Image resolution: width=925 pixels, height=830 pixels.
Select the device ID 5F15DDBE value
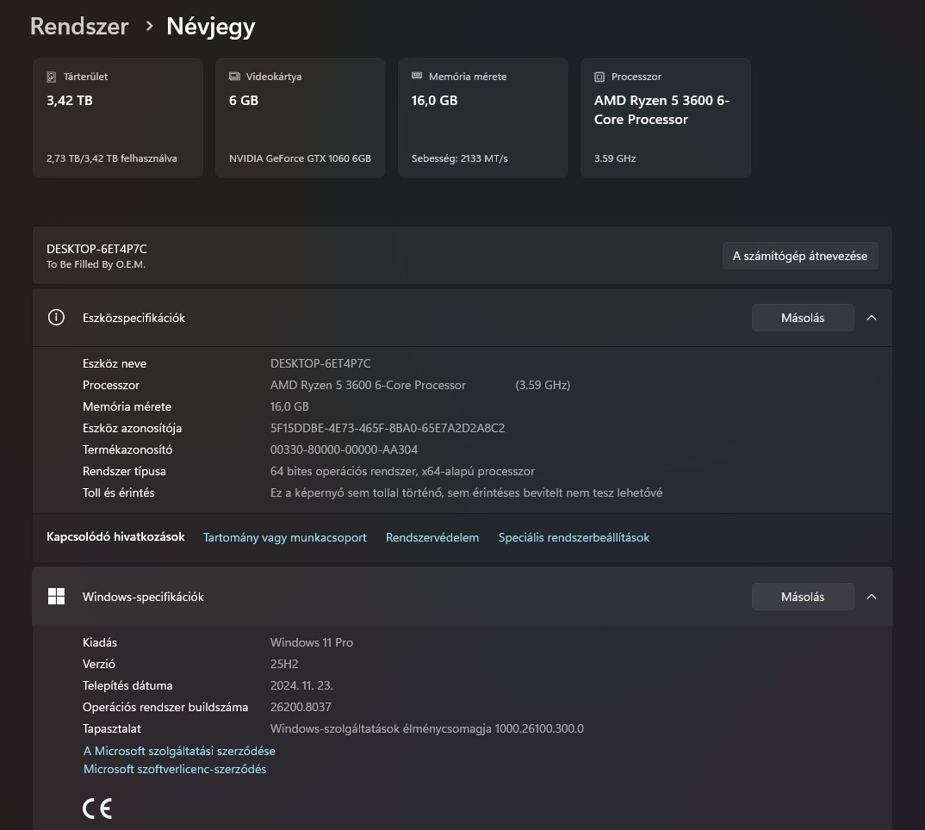click(x=388, y=428)
